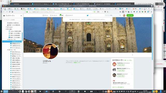Screen dimensions: 166x93
Task: Open the モーメント tab on Twitter
Action: click(x=54, y=16)
